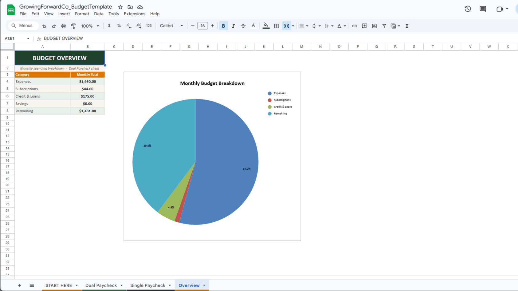Apply percent format to the cell
Image resolution: width=518 pixels, height=291 pixels.
click(x=119, y=26)
